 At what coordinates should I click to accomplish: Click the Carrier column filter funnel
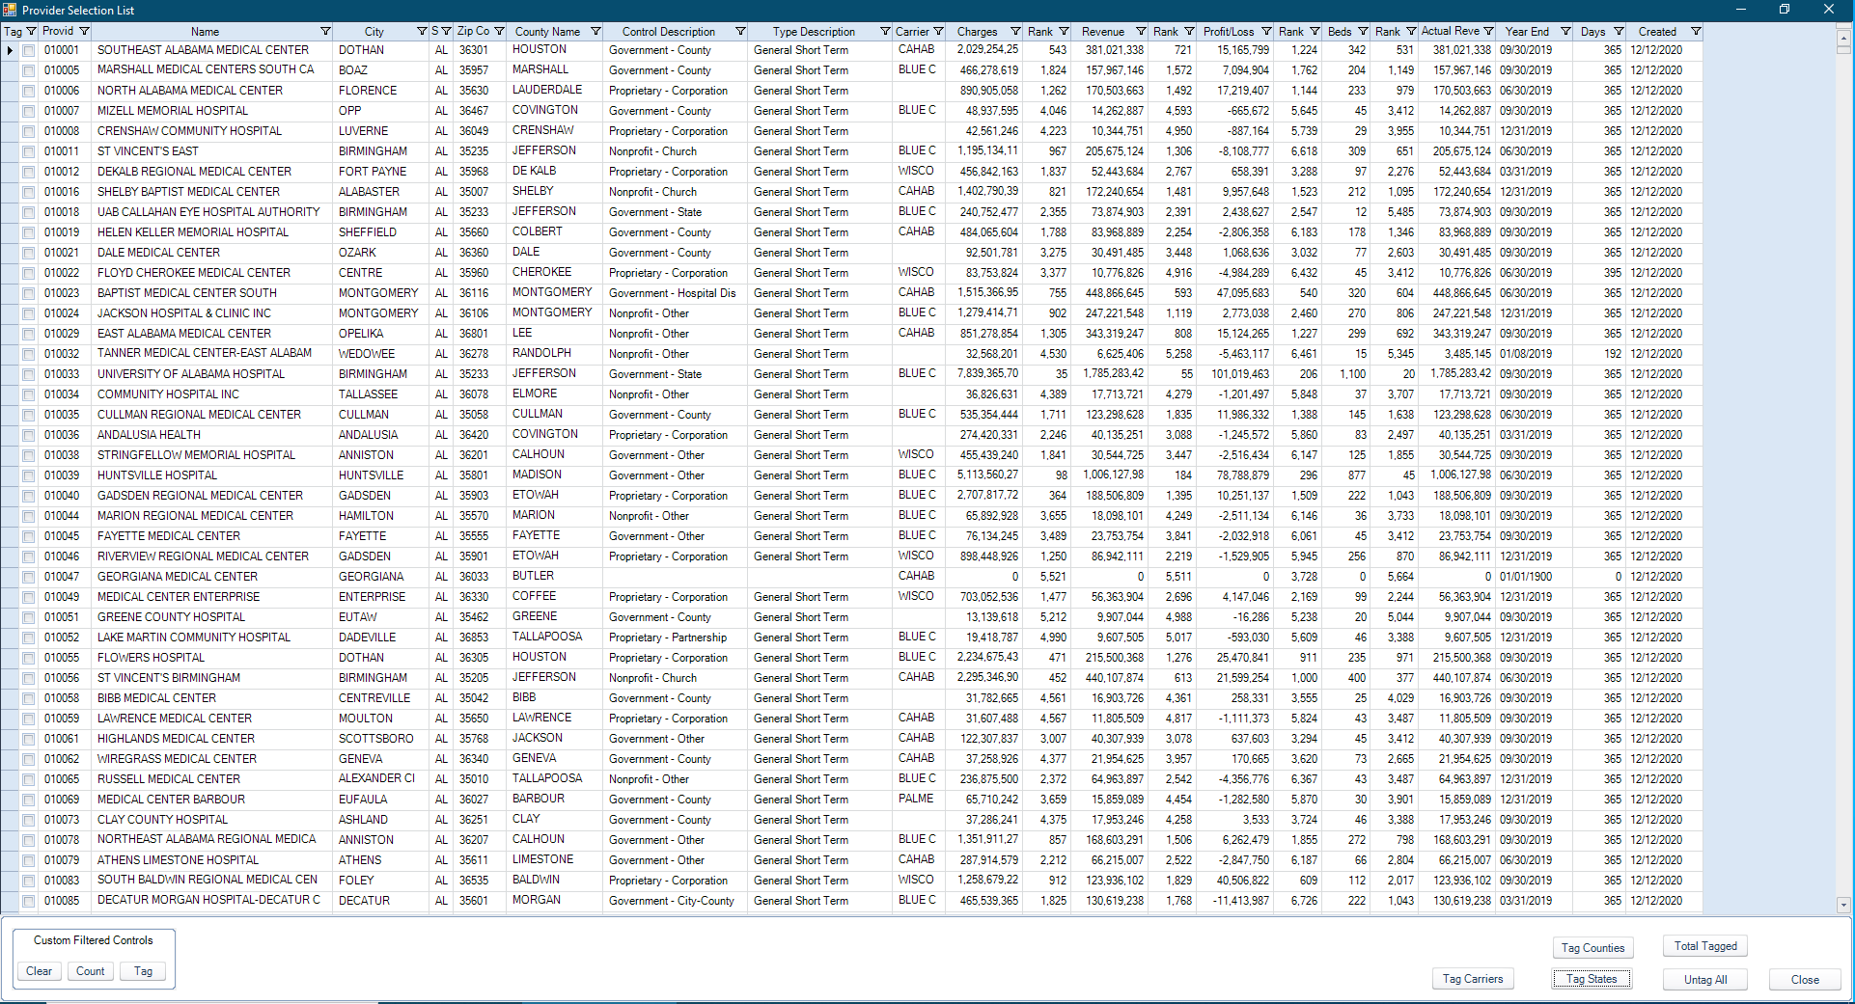(x=937, y=31)
